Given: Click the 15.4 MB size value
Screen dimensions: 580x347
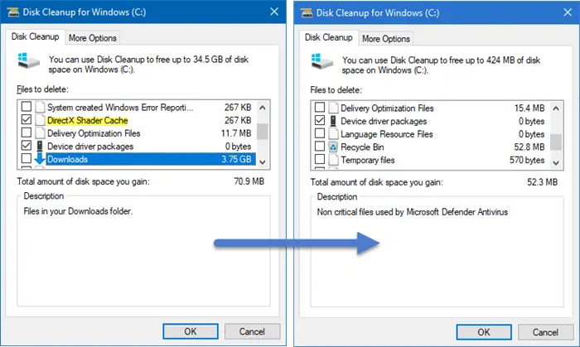Looking at the screenshot, I should point(529,108).
